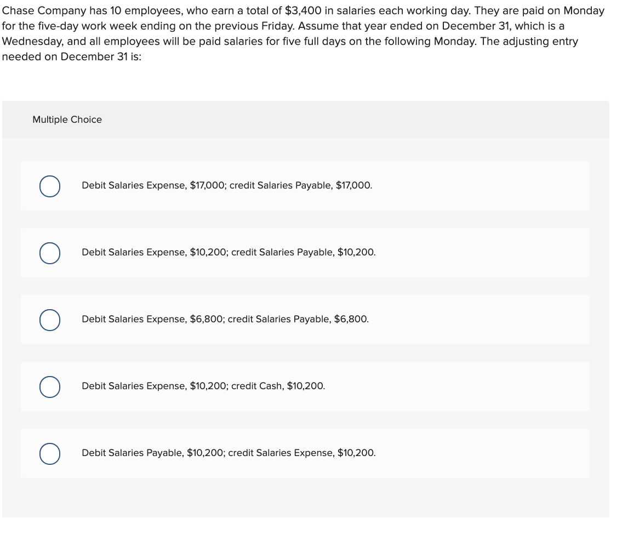Click the '$3,400' amount in the question
This screenshot has height=535, width=628.
tap(303, 11)
